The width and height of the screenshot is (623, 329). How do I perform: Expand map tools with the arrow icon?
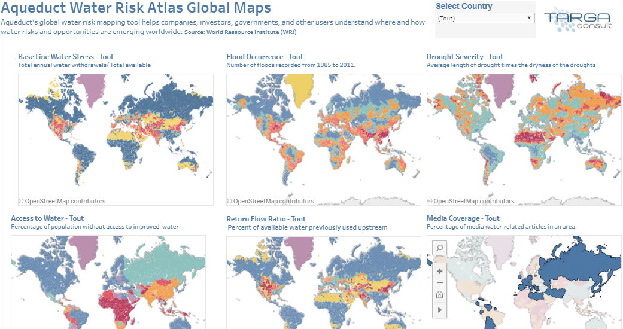[439, 310]
